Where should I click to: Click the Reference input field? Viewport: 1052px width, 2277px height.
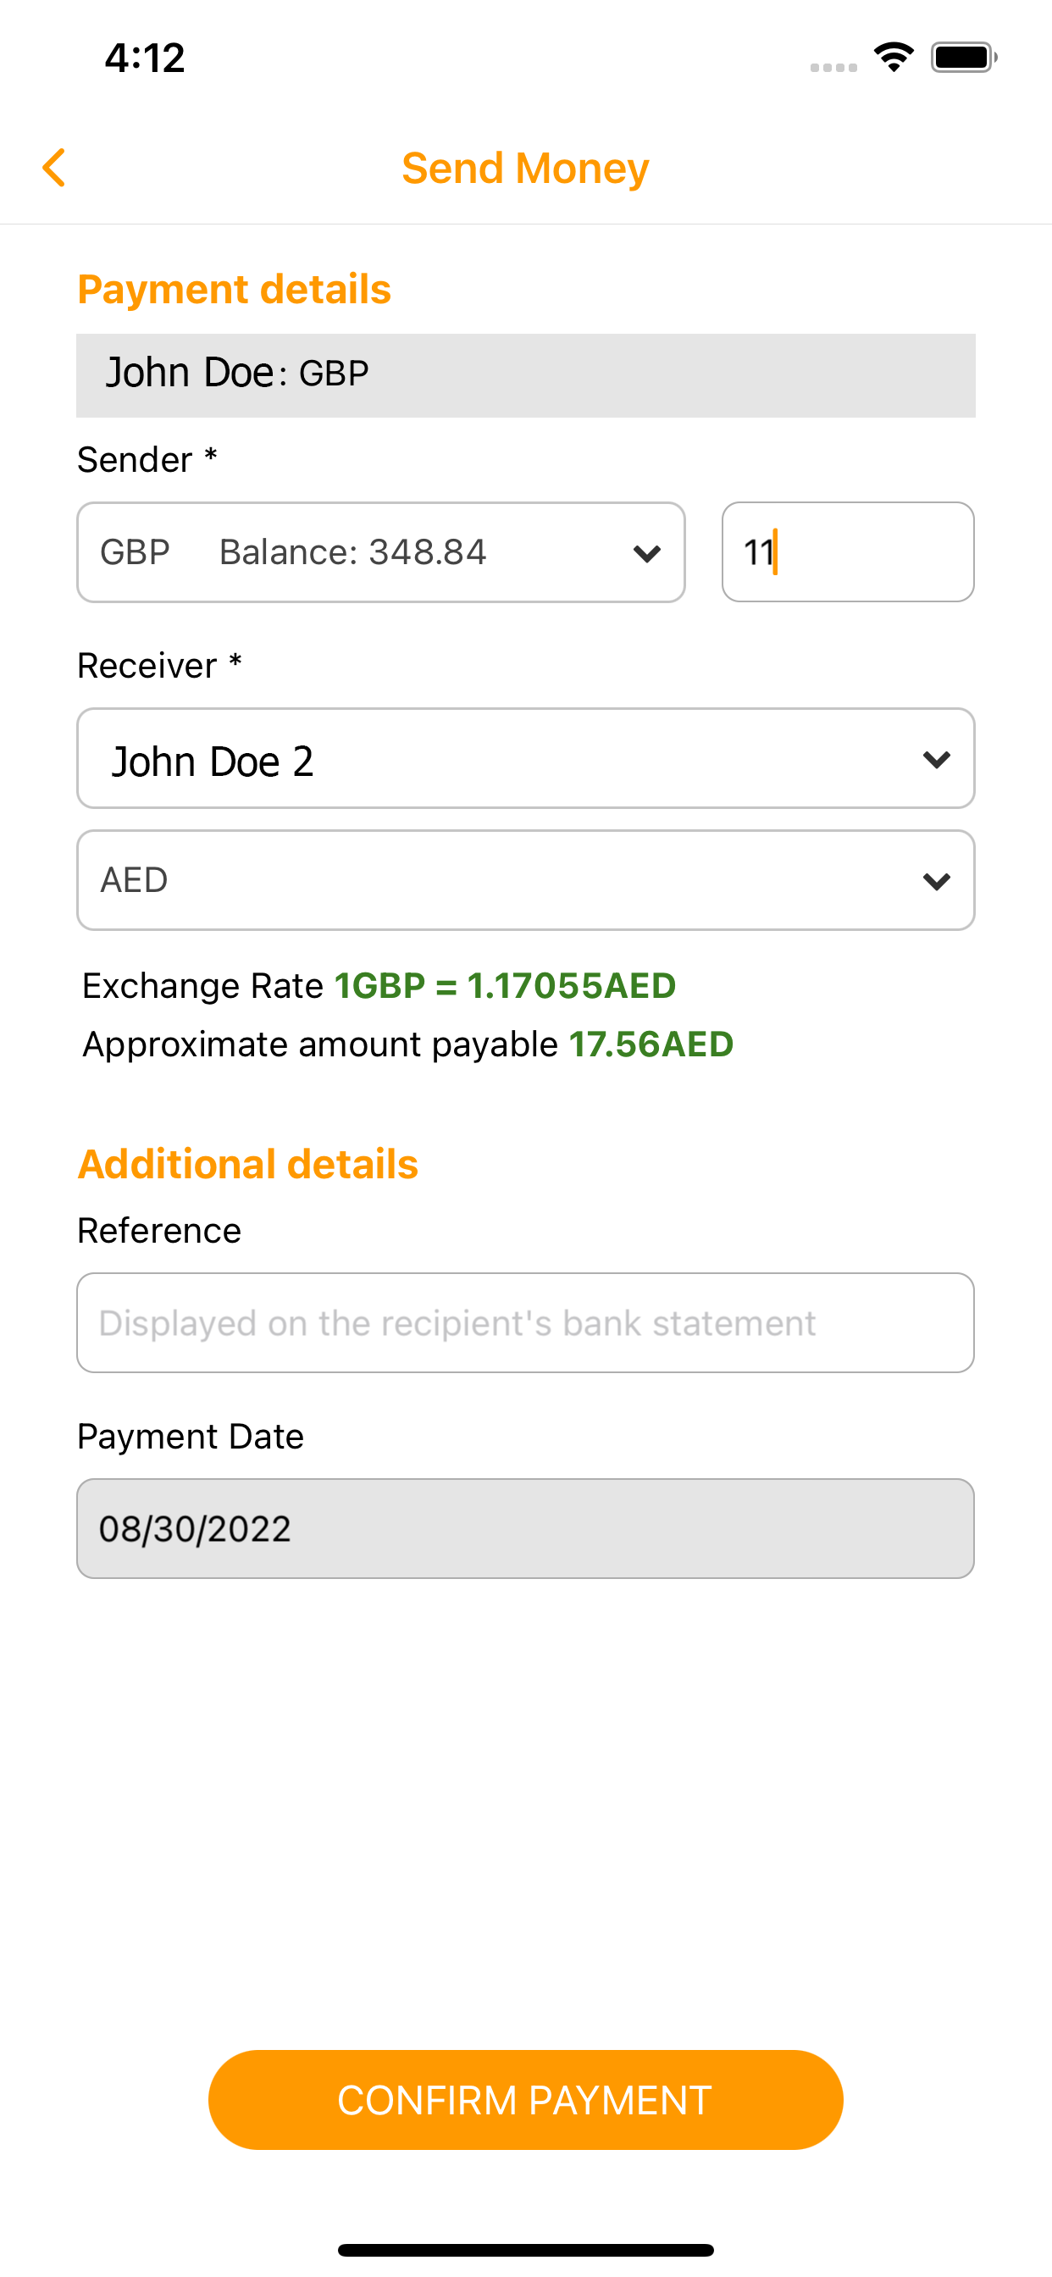click(525, 1323)
